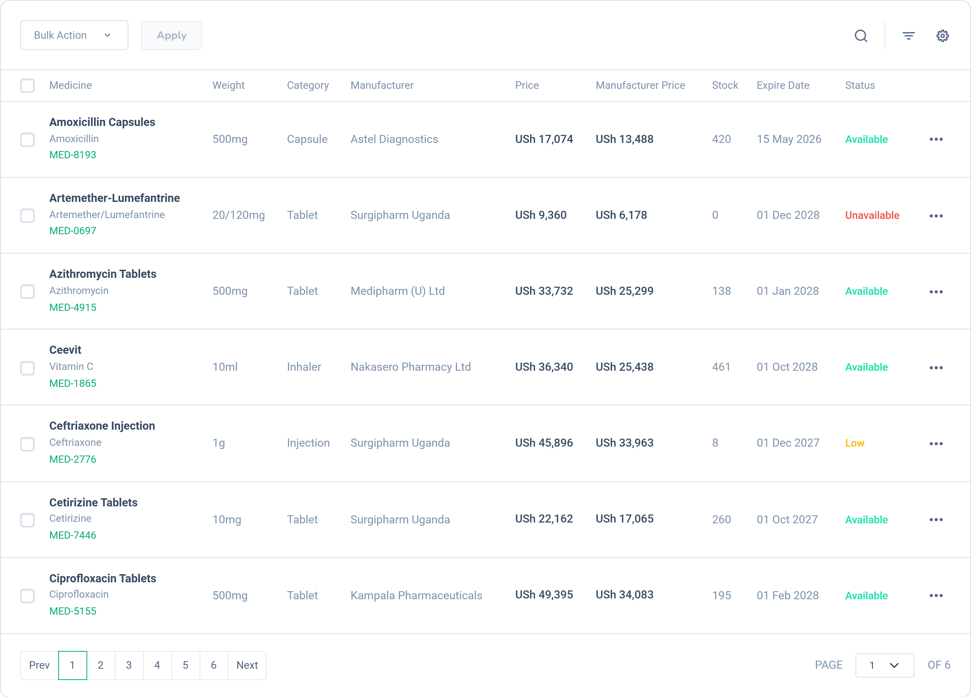
Task: Expand the Bulk Action dropdown
Action: tap(74, 35)
